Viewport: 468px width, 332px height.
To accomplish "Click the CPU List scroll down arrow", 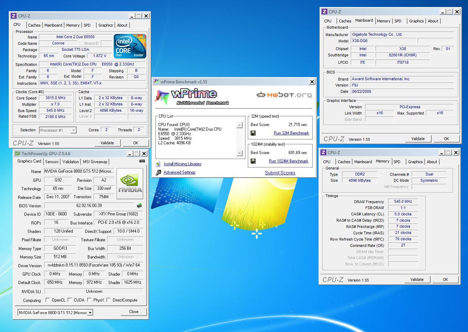I will click(x=239, y=153).
